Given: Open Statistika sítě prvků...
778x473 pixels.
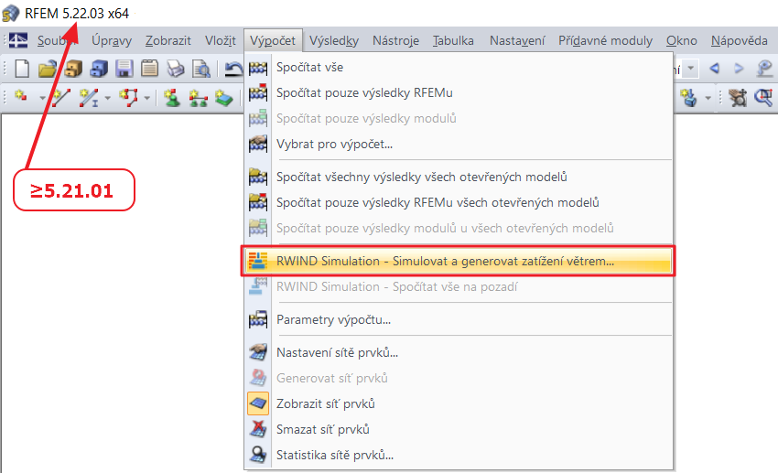Looking at the screenshot, I should (460, 455).
